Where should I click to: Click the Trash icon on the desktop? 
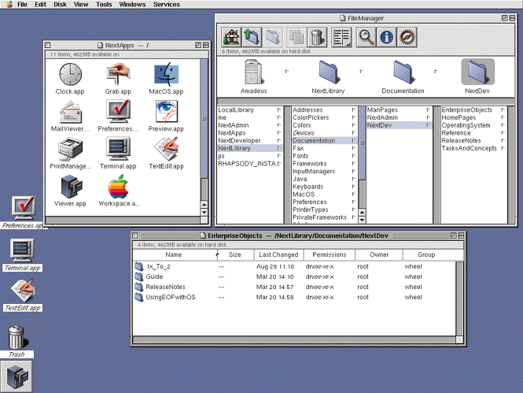click(x=17, y=337)
